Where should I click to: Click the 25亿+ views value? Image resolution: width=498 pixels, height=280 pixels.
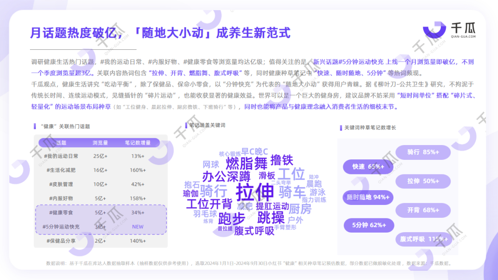(x=101, y=156)
